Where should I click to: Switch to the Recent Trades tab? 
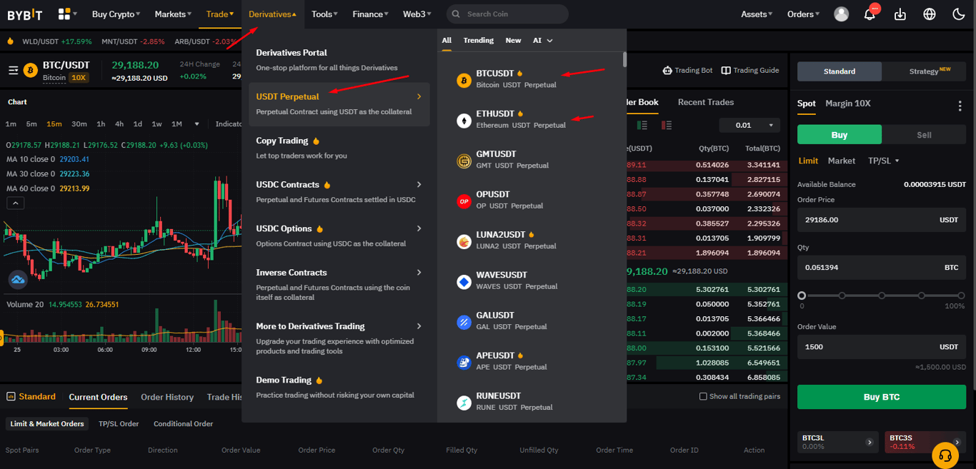pyautogui.click(x=705, y=102)
